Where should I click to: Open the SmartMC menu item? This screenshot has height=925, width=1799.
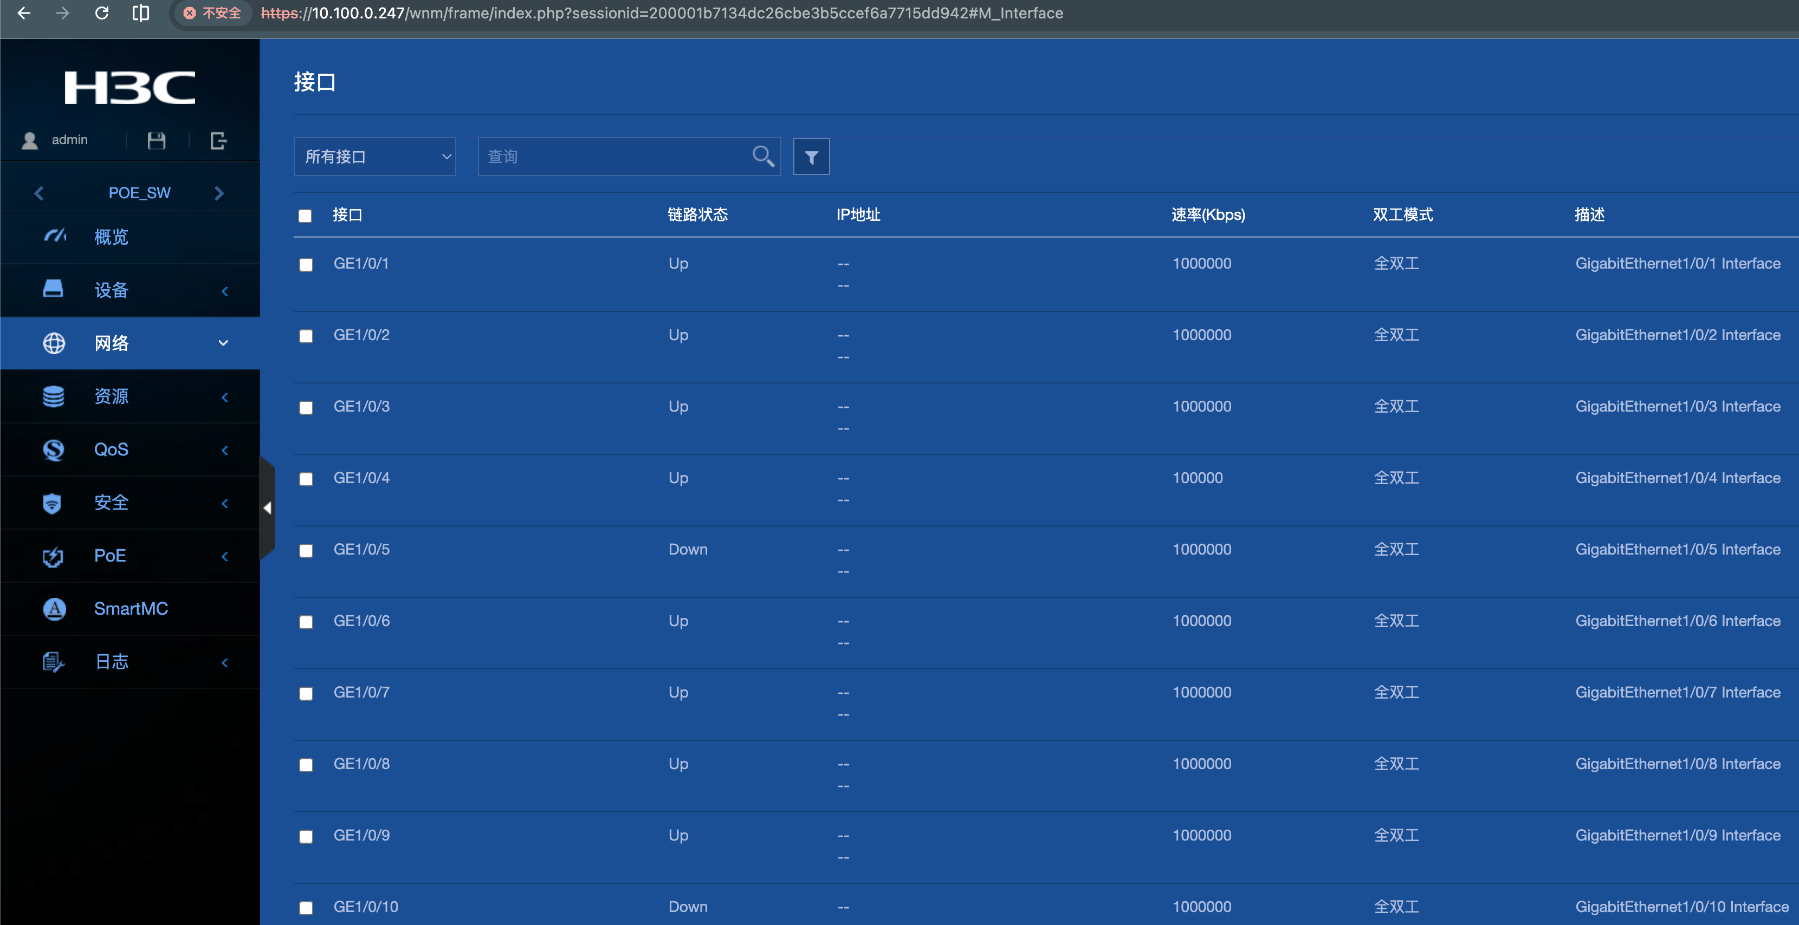click(131, 609)
